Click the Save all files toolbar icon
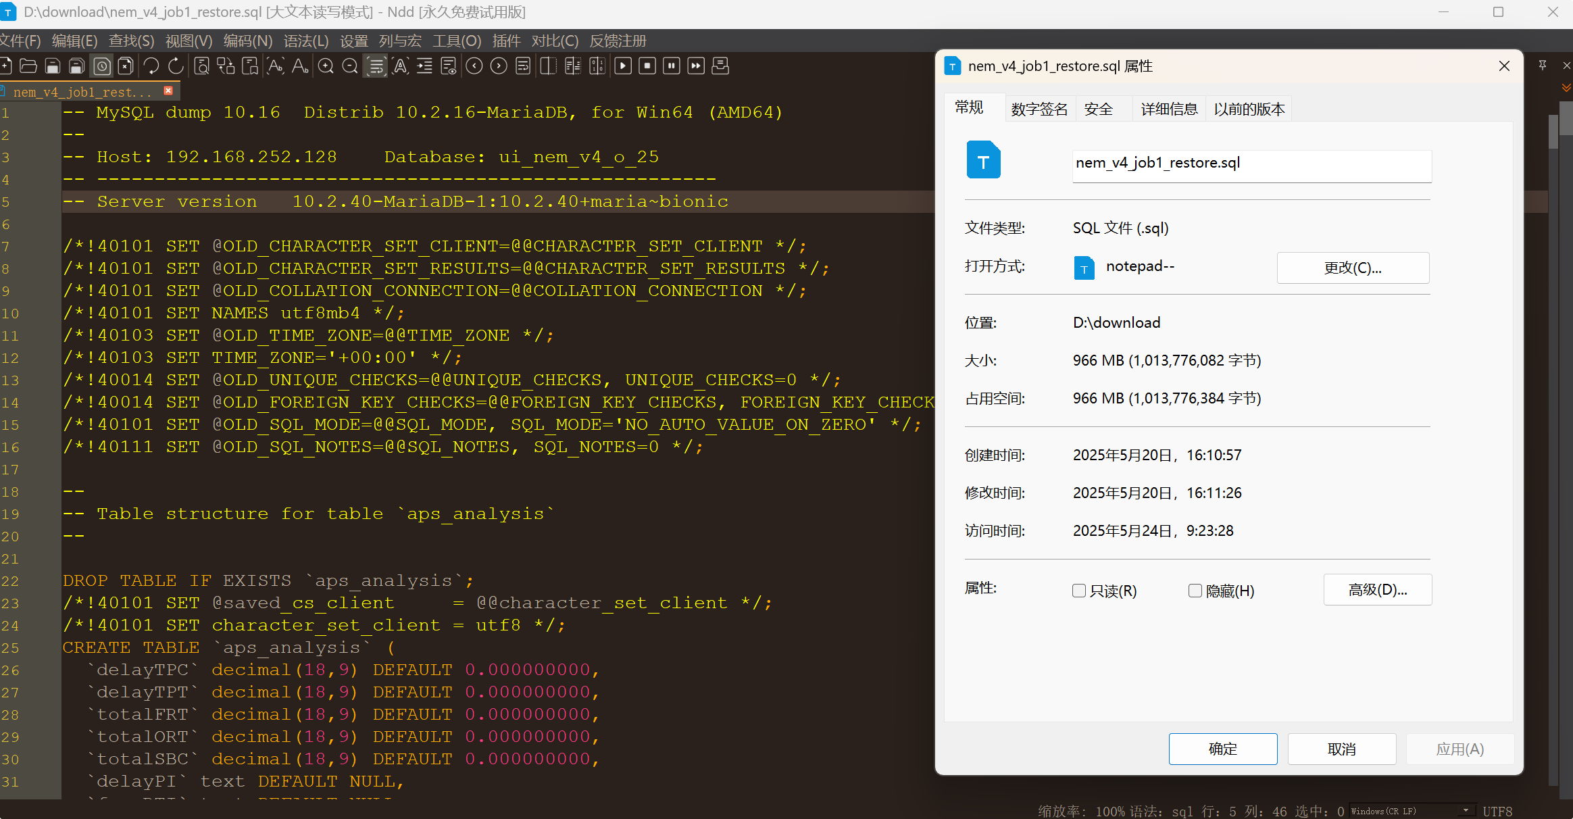Screen dimensions: 1573x819 77,66
